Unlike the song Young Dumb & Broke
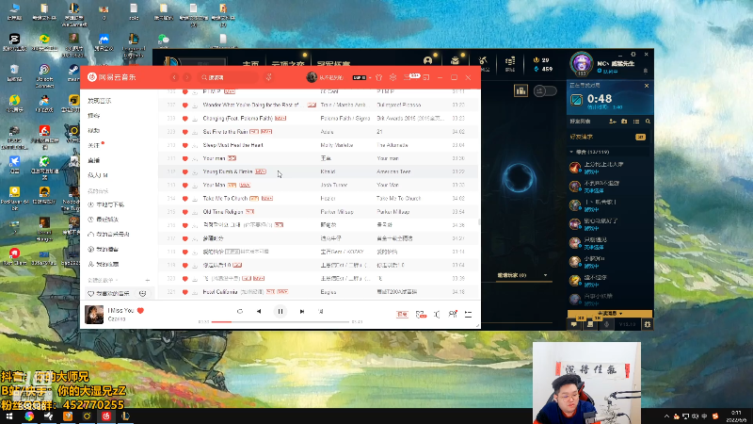 [x=184, y=171]
